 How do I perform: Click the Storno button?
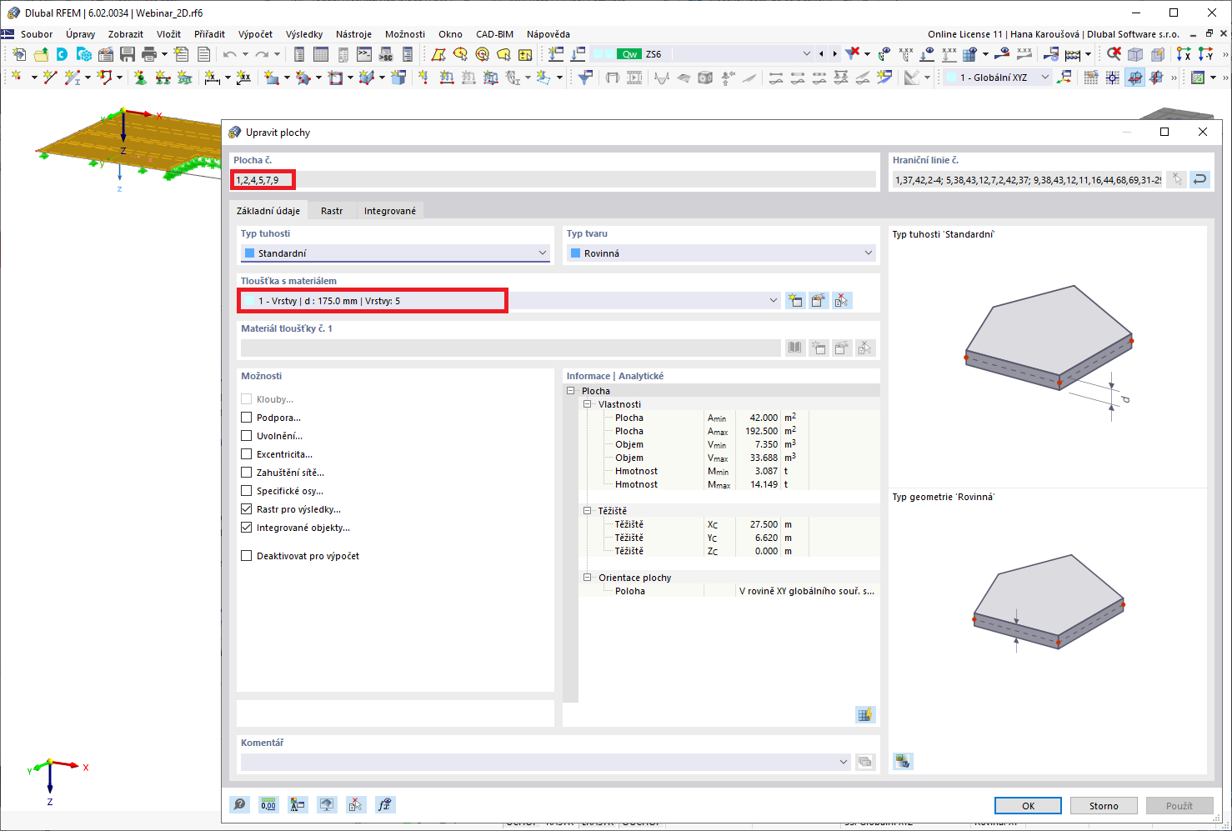tap(1104, 806)
